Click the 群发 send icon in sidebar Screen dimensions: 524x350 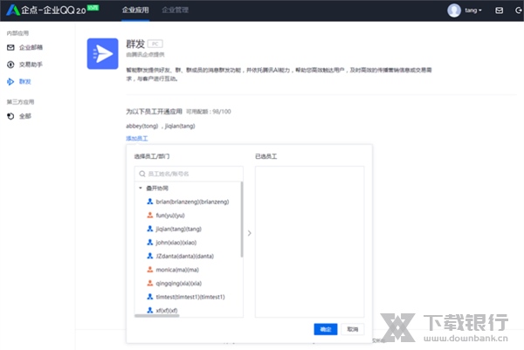(x=10, y=81)
